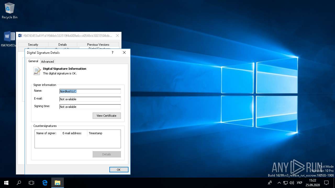
Task: Open Previous Versions tab in Properties window
Action: [x=98, y=45]
